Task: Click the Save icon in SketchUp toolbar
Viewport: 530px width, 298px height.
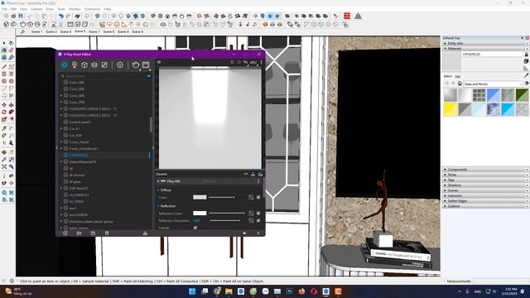Action: [x=21, y=16]
